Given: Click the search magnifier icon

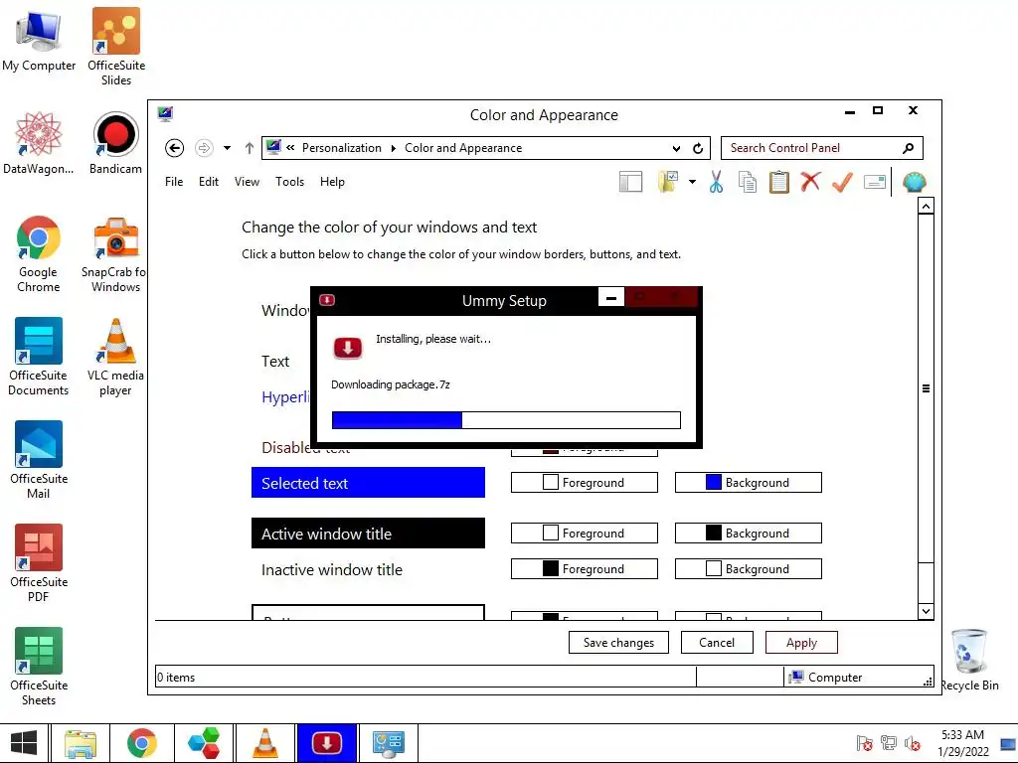Looking at the screenshot, I should [x=909, y=148].
